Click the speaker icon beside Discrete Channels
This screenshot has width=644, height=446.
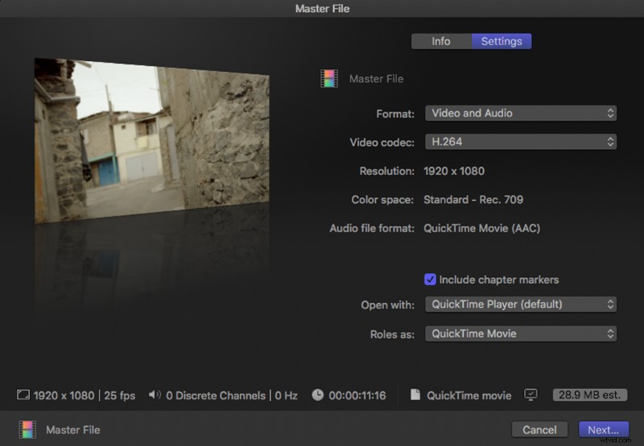click(155, 395)
